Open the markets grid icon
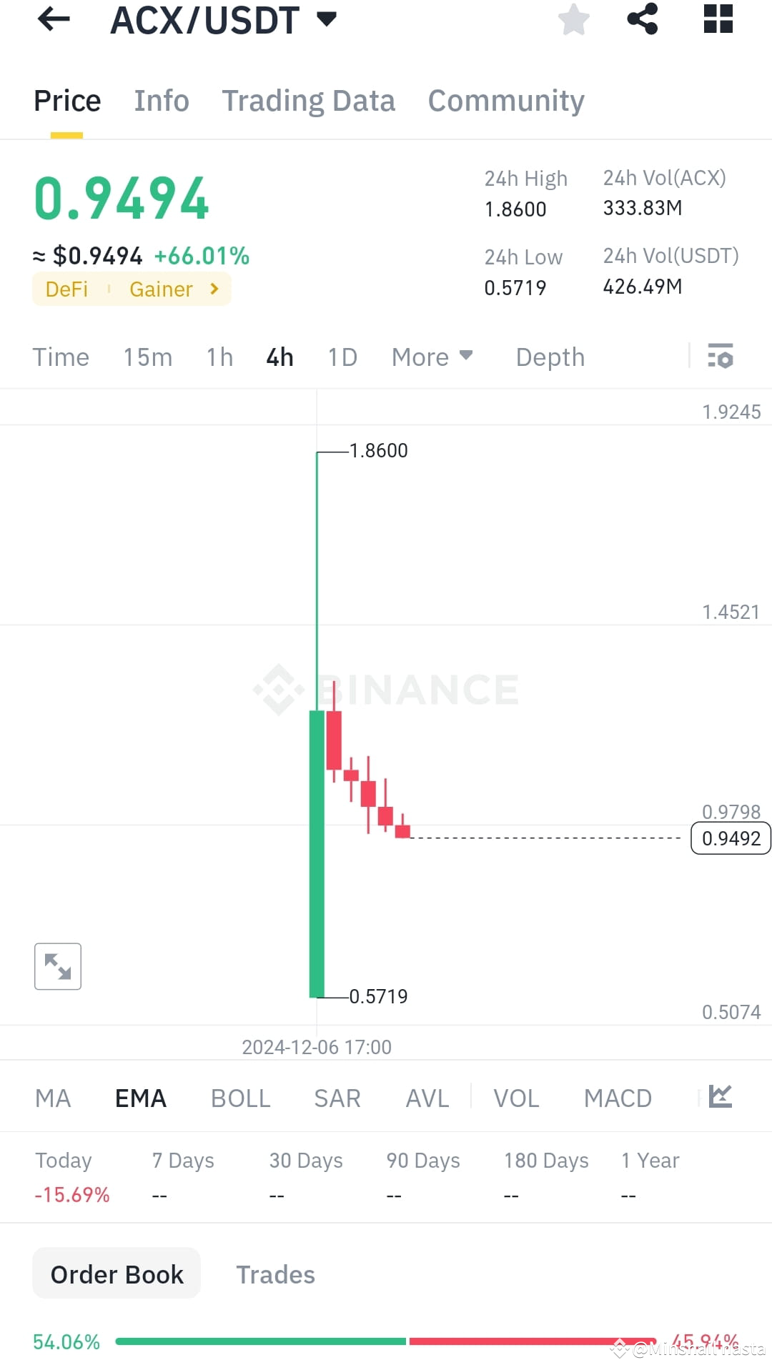Image resolution: width=772 pixels, height=1365 pixels. click(717, 19)
